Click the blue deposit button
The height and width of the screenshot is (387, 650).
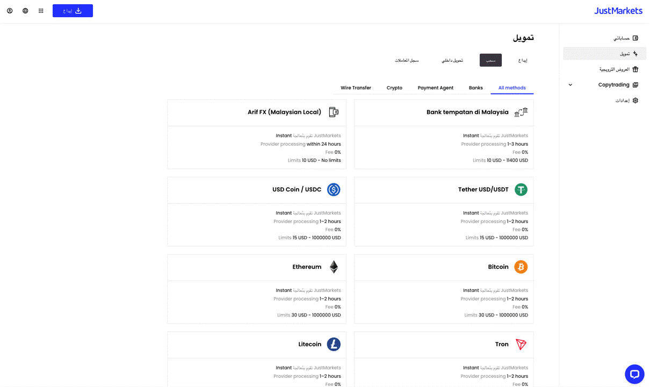[x=73, y=11]
